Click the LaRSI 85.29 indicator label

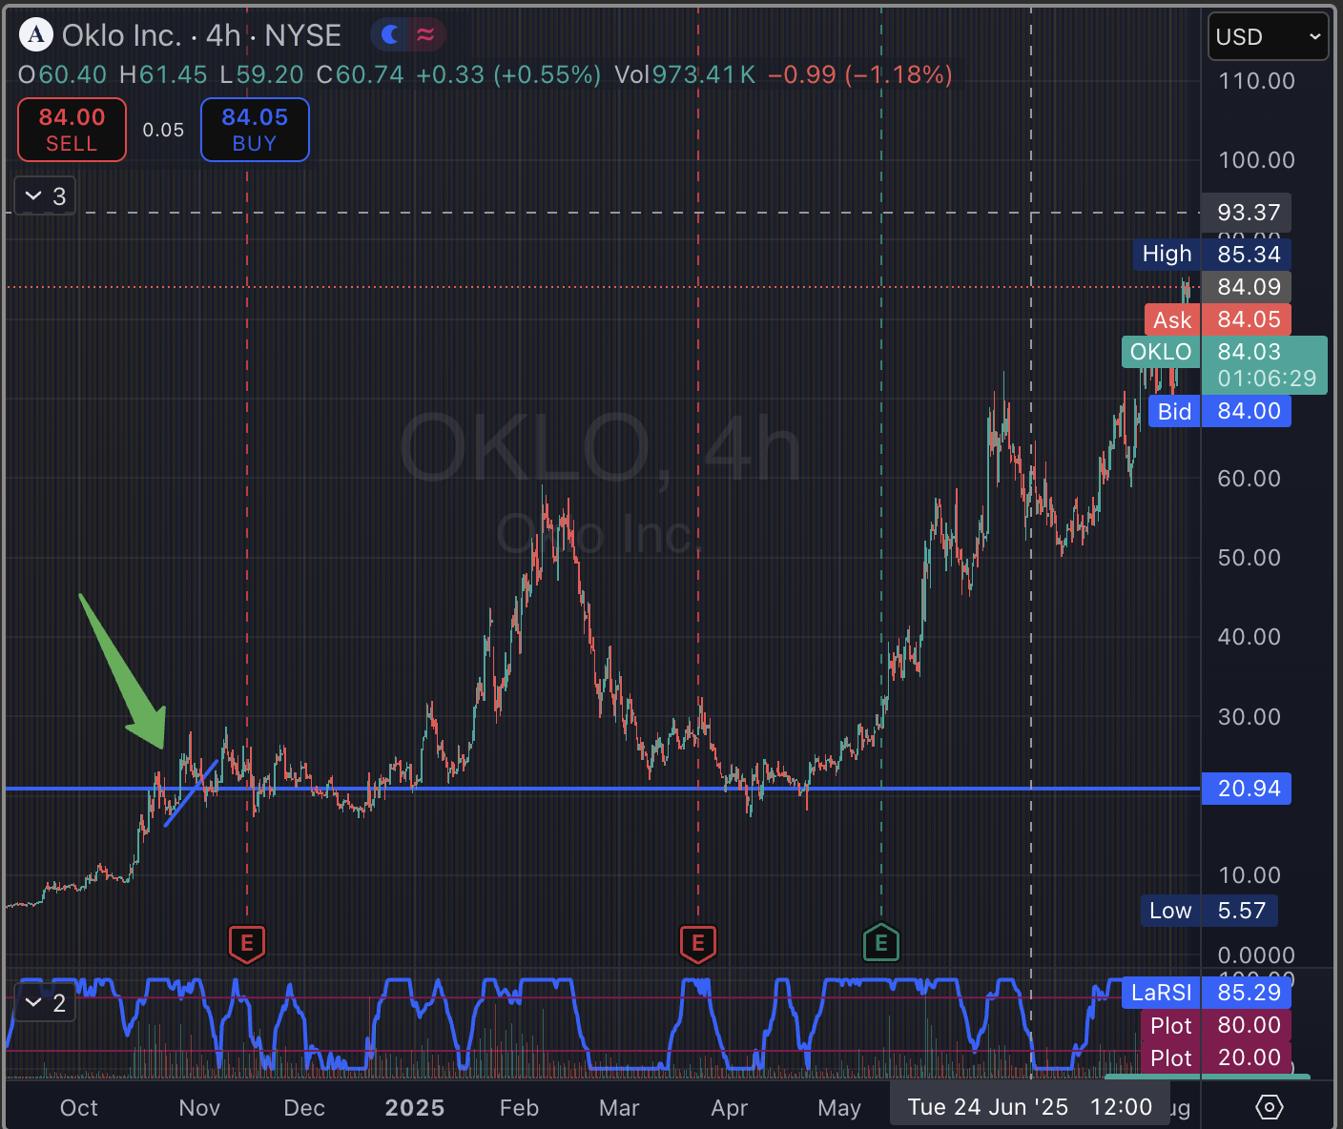click(x=1207, y=993)
